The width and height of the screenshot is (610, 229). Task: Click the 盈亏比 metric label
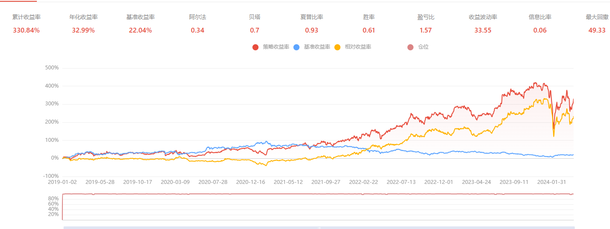(x=426, y=17)
